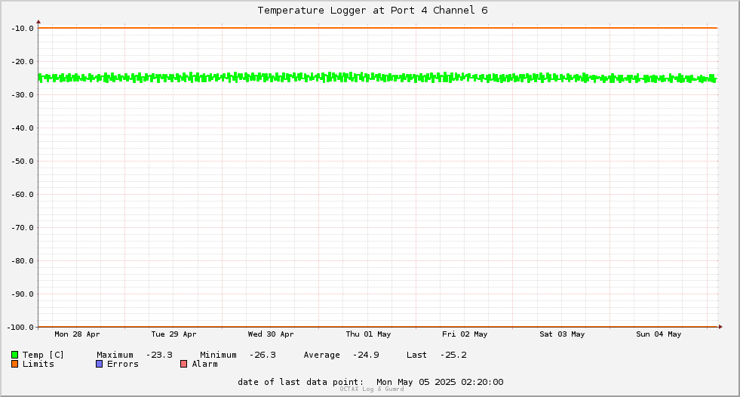Image resolution: width=740 pixels, height=397 pixels.
Task: Click the 'Maximum' statistic label
Action: click(x=115, y=355)
